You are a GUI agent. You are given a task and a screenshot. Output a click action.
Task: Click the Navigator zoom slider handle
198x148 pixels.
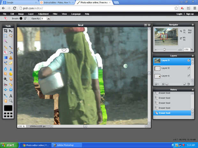tap(164, 49)
